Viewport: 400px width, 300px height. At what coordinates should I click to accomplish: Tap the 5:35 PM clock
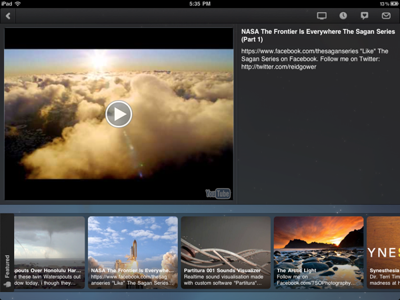click(200, 3)
